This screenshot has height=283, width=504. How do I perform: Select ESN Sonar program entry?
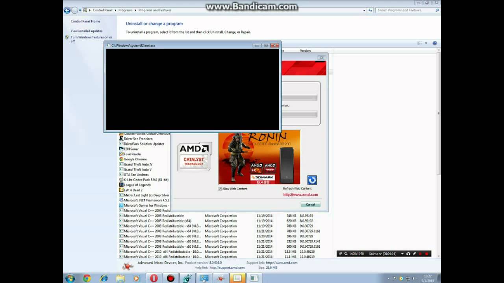coord(131,149)
